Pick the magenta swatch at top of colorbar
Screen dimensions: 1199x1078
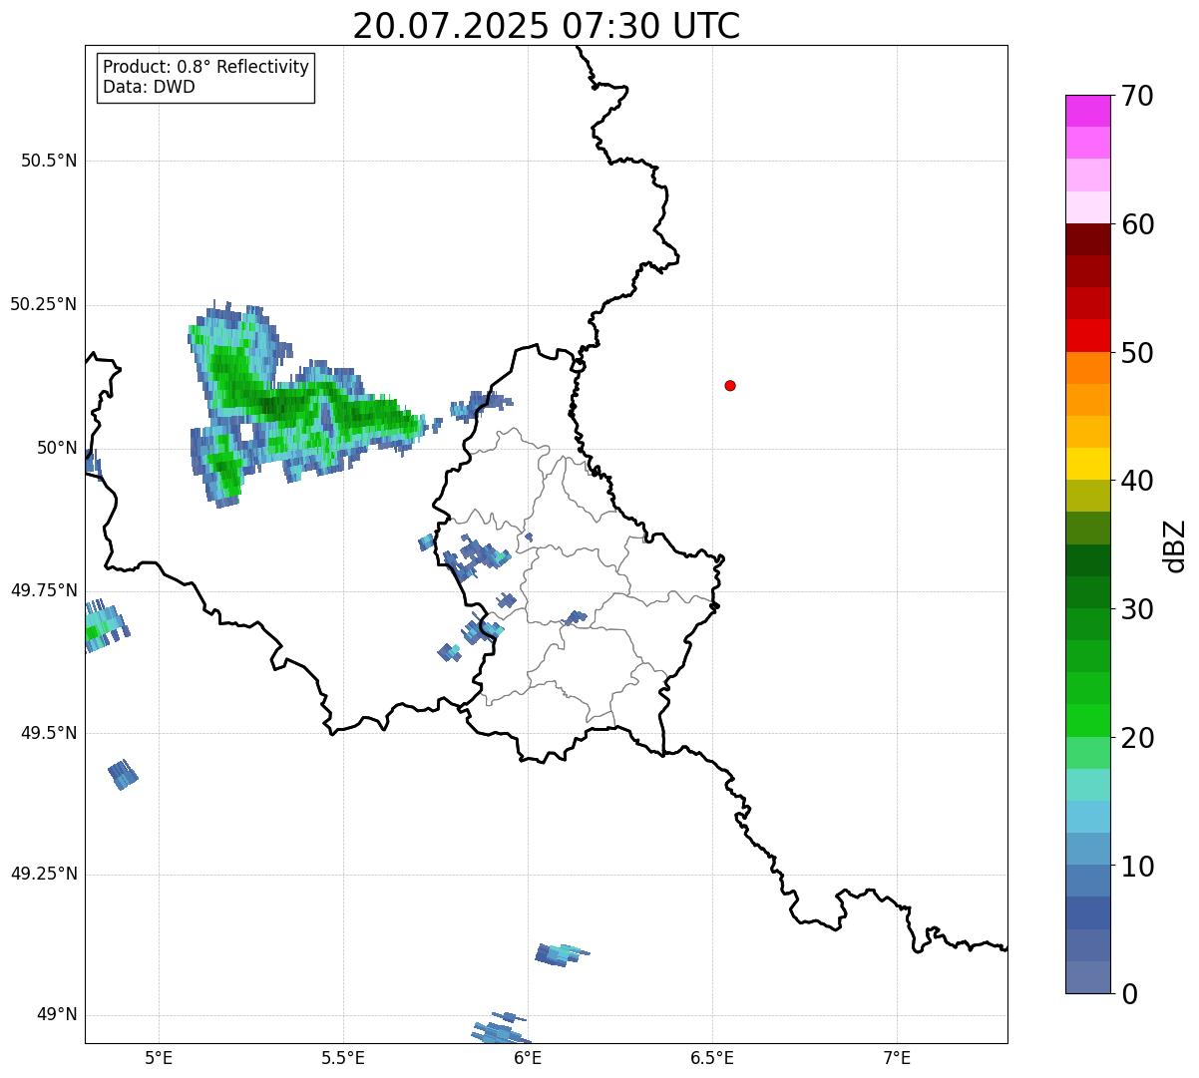click(1087, 111)
